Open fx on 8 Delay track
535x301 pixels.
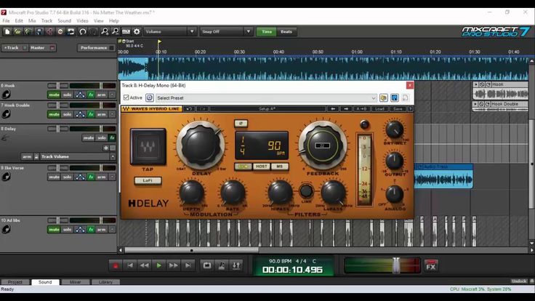112,138
